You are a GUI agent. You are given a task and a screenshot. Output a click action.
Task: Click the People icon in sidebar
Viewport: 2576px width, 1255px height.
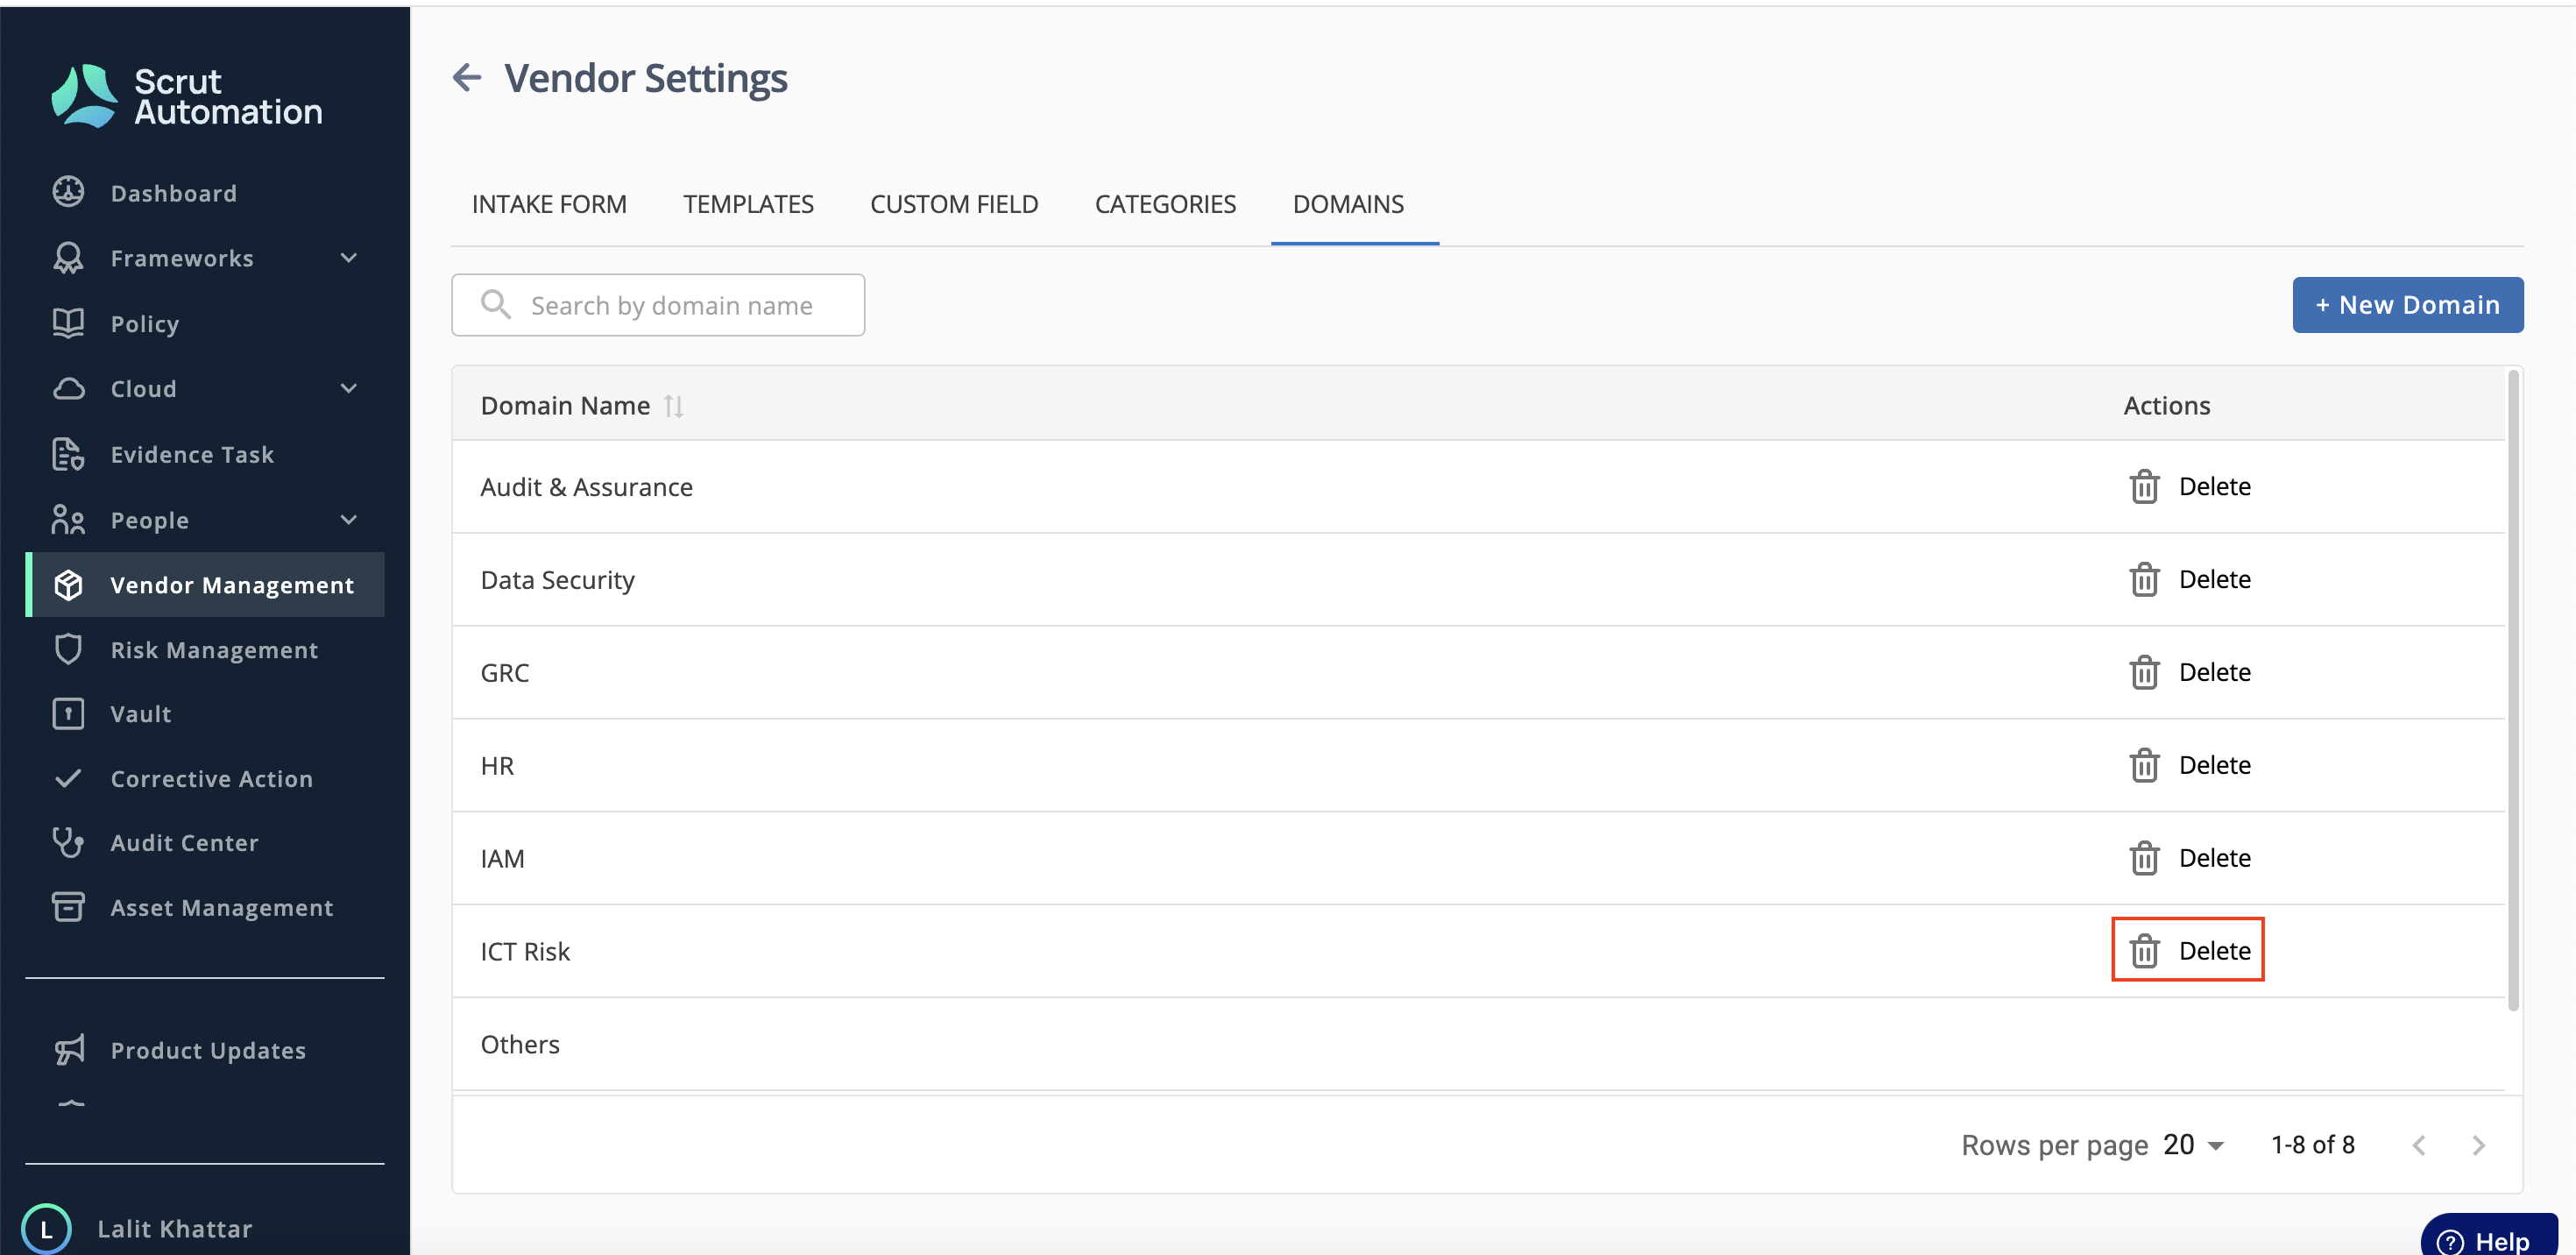(x=68, y=520)
